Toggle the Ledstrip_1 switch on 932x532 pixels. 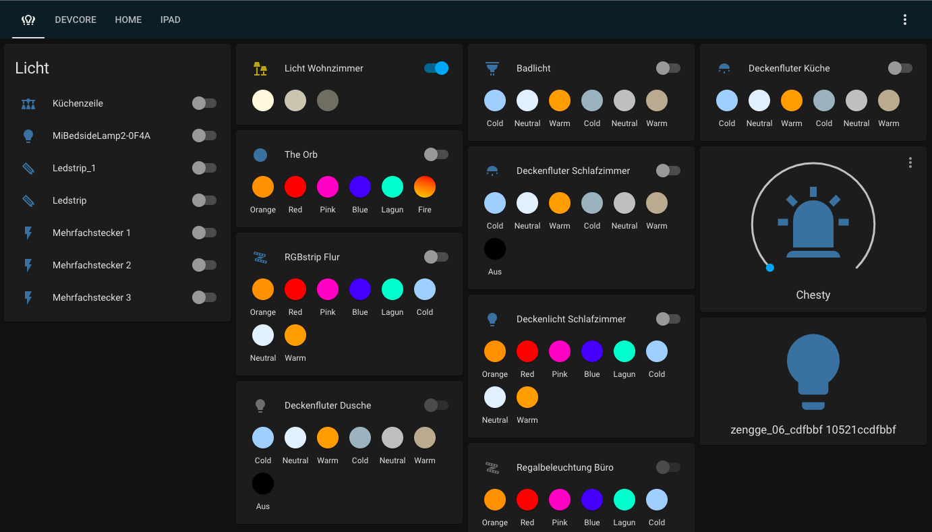[204, 168]
